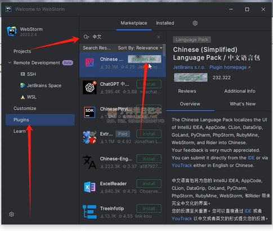Open the settings gear at sidebar bottom
The width and height of the screenshot is (273, 231).
tap(11, 214)
